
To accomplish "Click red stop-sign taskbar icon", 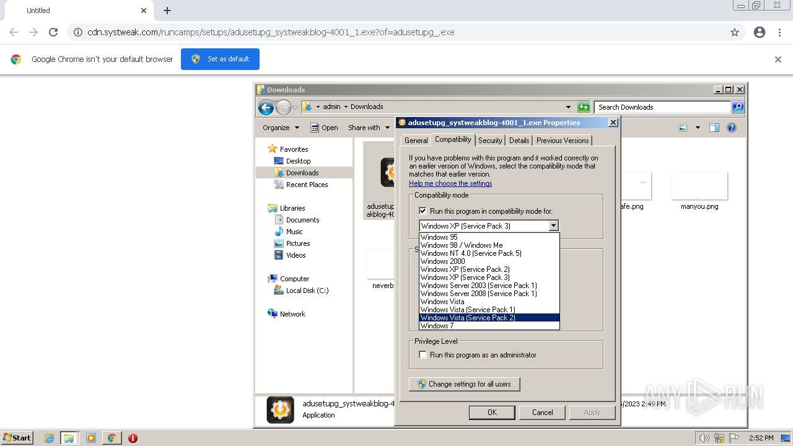I will point(133,438).
